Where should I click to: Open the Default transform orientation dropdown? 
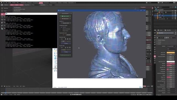[x=51, y=5]
